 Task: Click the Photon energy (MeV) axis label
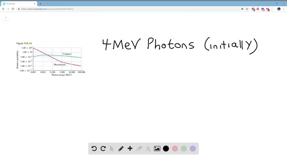(x=62, y=75)
